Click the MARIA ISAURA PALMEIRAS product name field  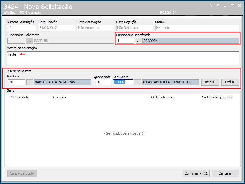coord(63,82)
